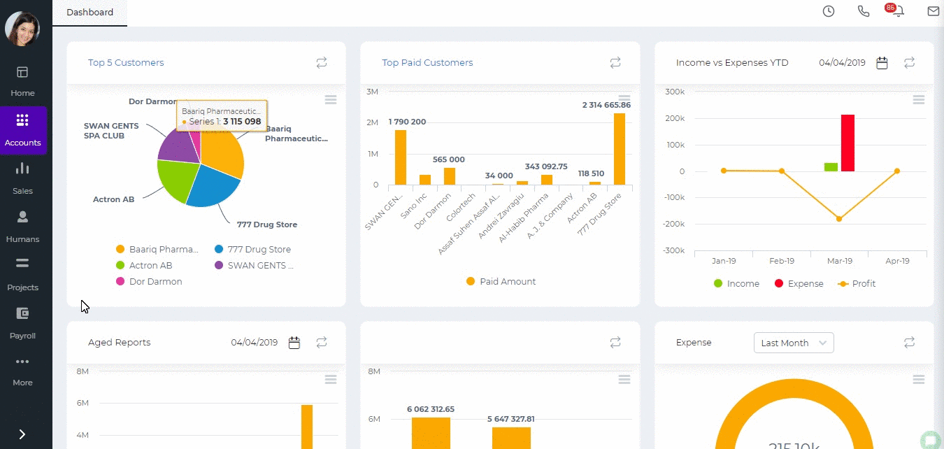
Task: Refresh the untitled middle bottom widget
Action: click(615, 343)
